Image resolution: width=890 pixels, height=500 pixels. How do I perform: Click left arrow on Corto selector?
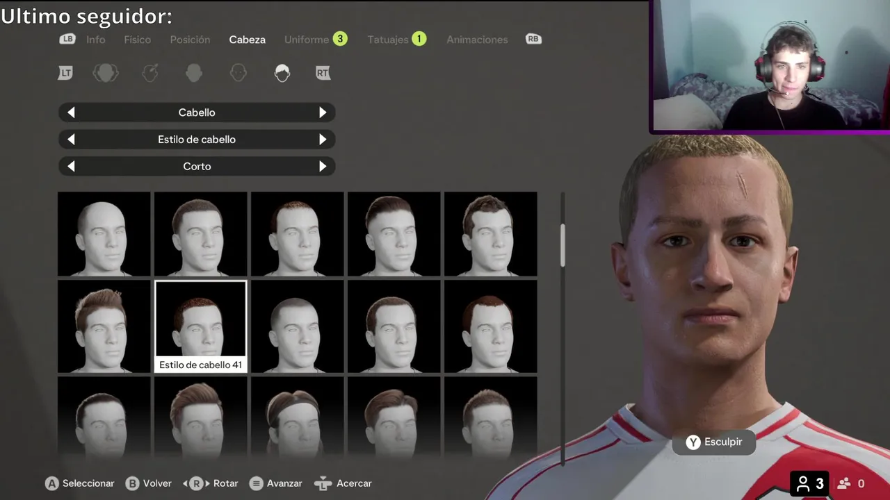[x=71, y=167]
